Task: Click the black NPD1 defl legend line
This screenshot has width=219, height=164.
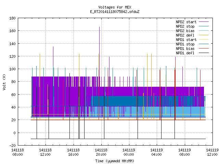Action: (x=204, y=53)
